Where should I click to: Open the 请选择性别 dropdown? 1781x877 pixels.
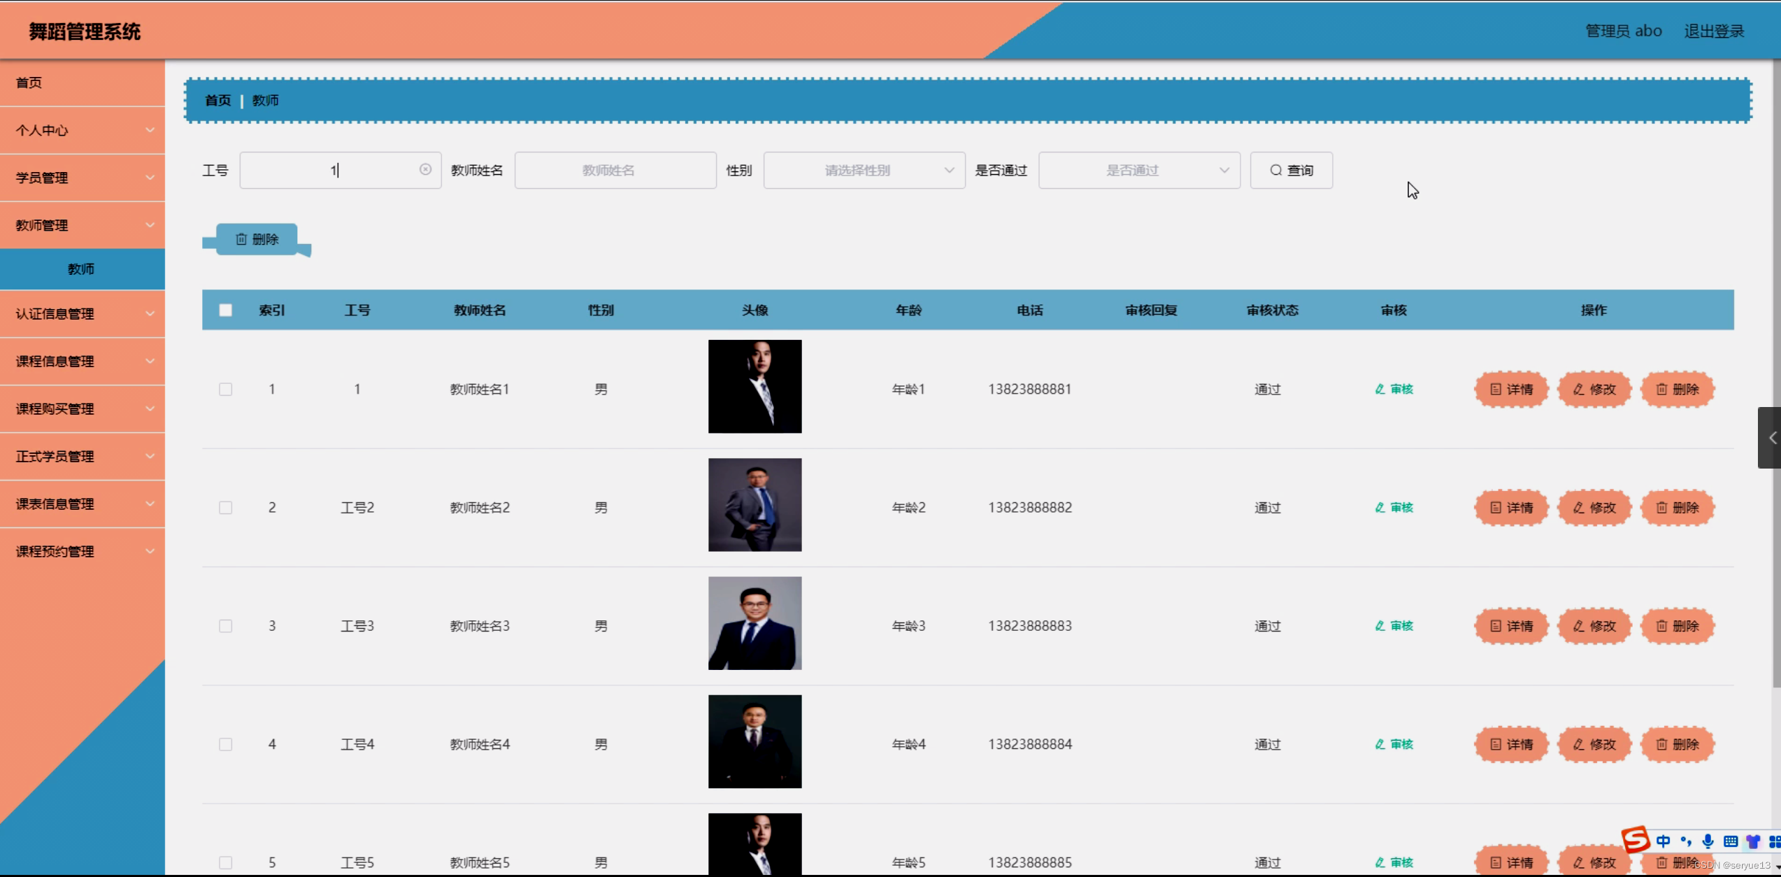click(x=864, y=170)
